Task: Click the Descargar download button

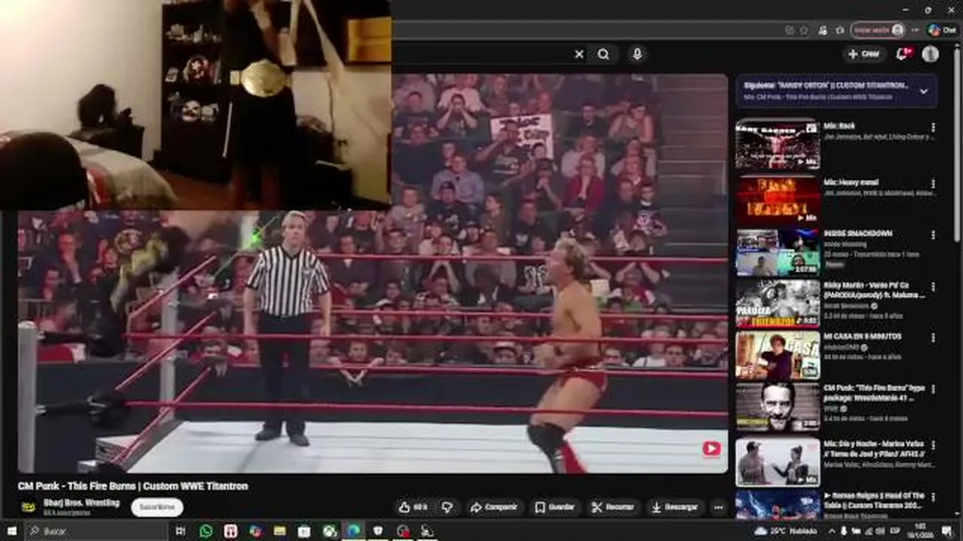Action: [675, 507]
